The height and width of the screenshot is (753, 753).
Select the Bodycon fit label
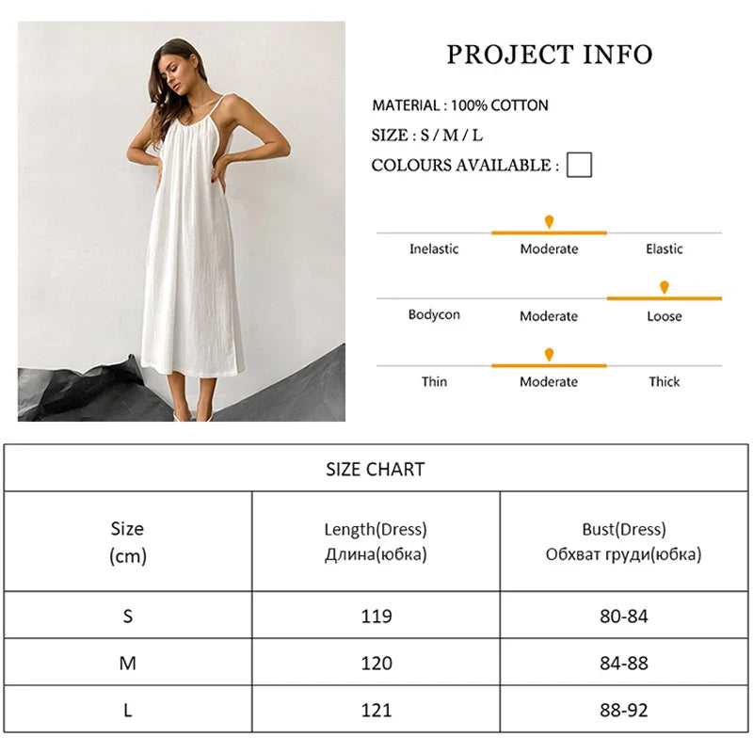tap(434, 315)
